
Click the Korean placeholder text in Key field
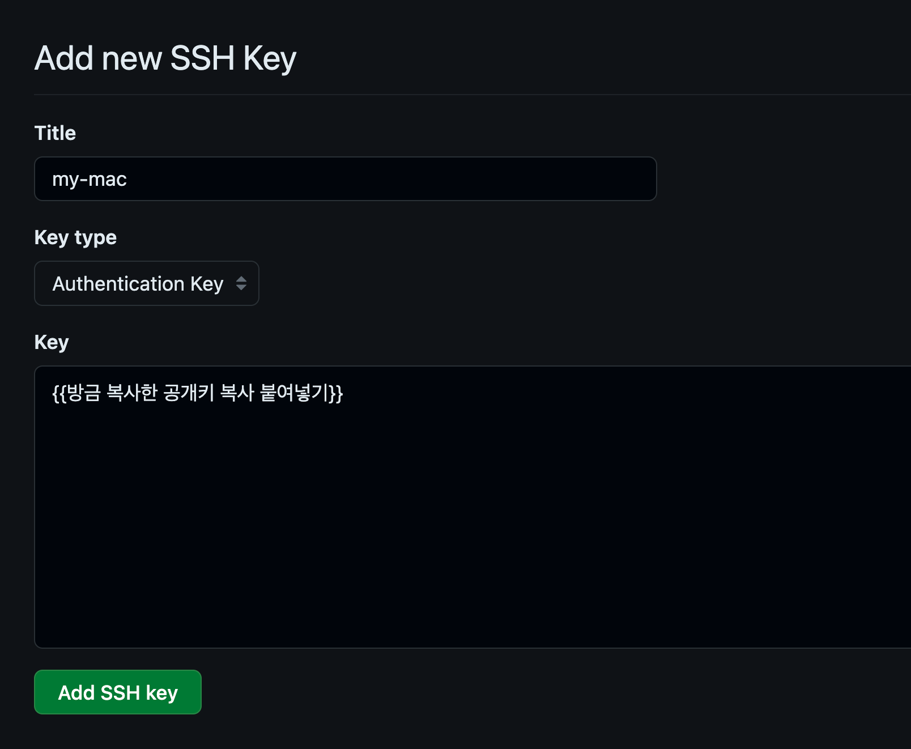198,392
